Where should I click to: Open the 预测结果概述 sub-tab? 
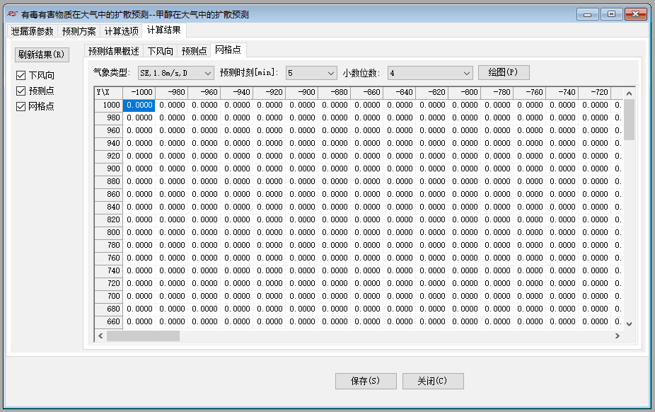tap(114, 51)
